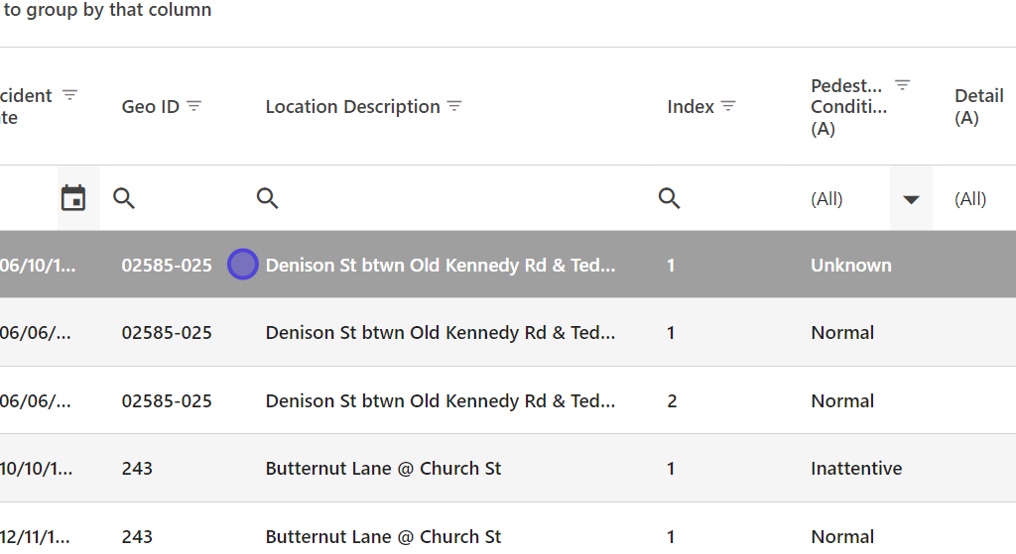Expand the Pedestrian Condition (All) dropdown arrow
Image resolution: width=1016 pixels, height=554 pixels.
(911, 199)
